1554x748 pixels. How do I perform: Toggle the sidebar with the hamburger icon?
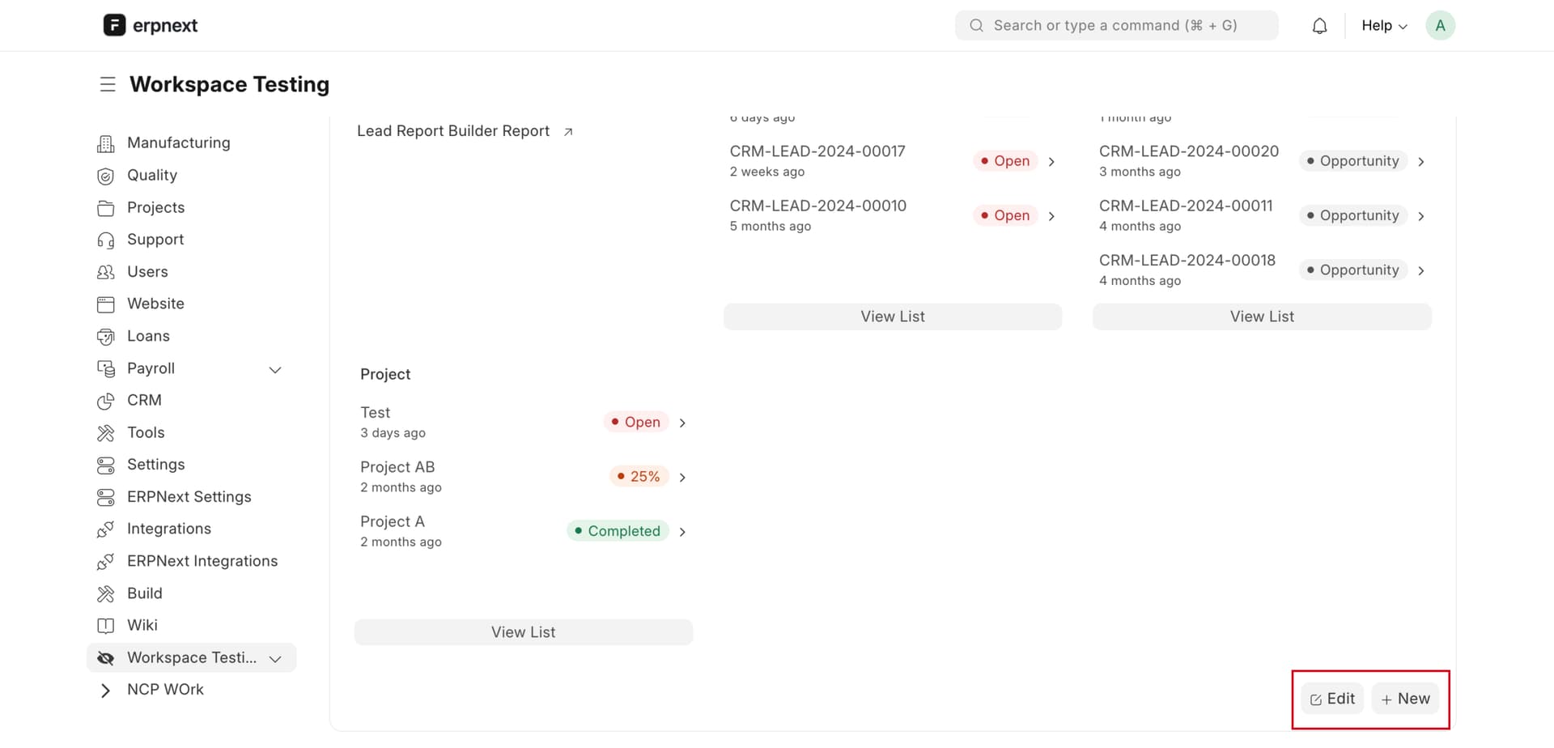108,84
